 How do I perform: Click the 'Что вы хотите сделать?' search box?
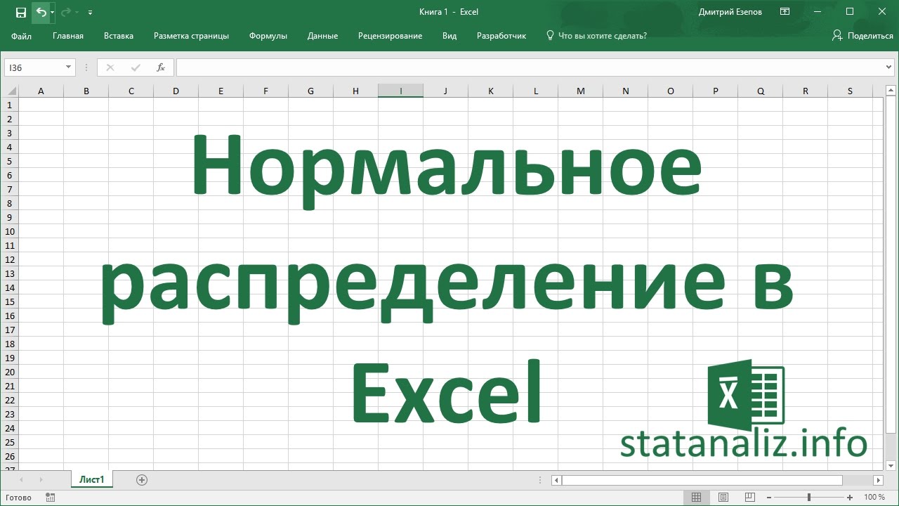point(596,36)
